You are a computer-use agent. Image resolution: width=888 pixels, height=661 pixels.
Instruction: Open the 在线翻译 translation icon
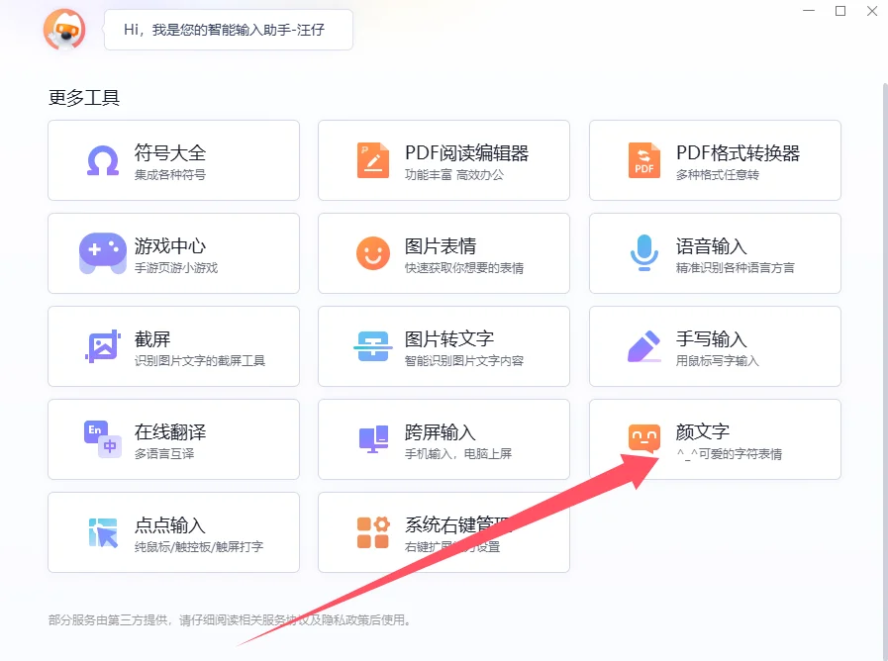point(103,439)
